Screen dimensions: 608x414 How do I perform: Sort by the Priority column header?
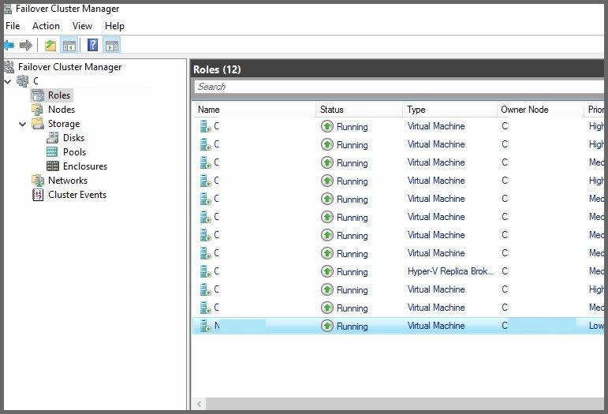tap(595, 110)
